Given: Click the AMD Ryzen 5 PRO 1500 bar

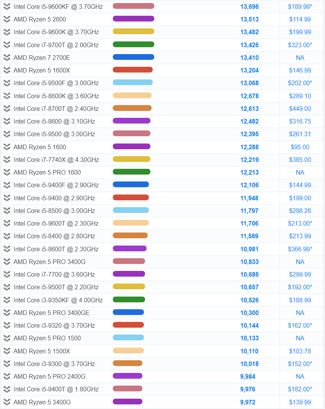Looking at the screenshot, I should click(128, 338).
